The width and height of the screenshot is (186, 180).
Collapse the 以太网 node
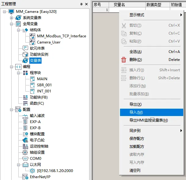coord(18,165)
